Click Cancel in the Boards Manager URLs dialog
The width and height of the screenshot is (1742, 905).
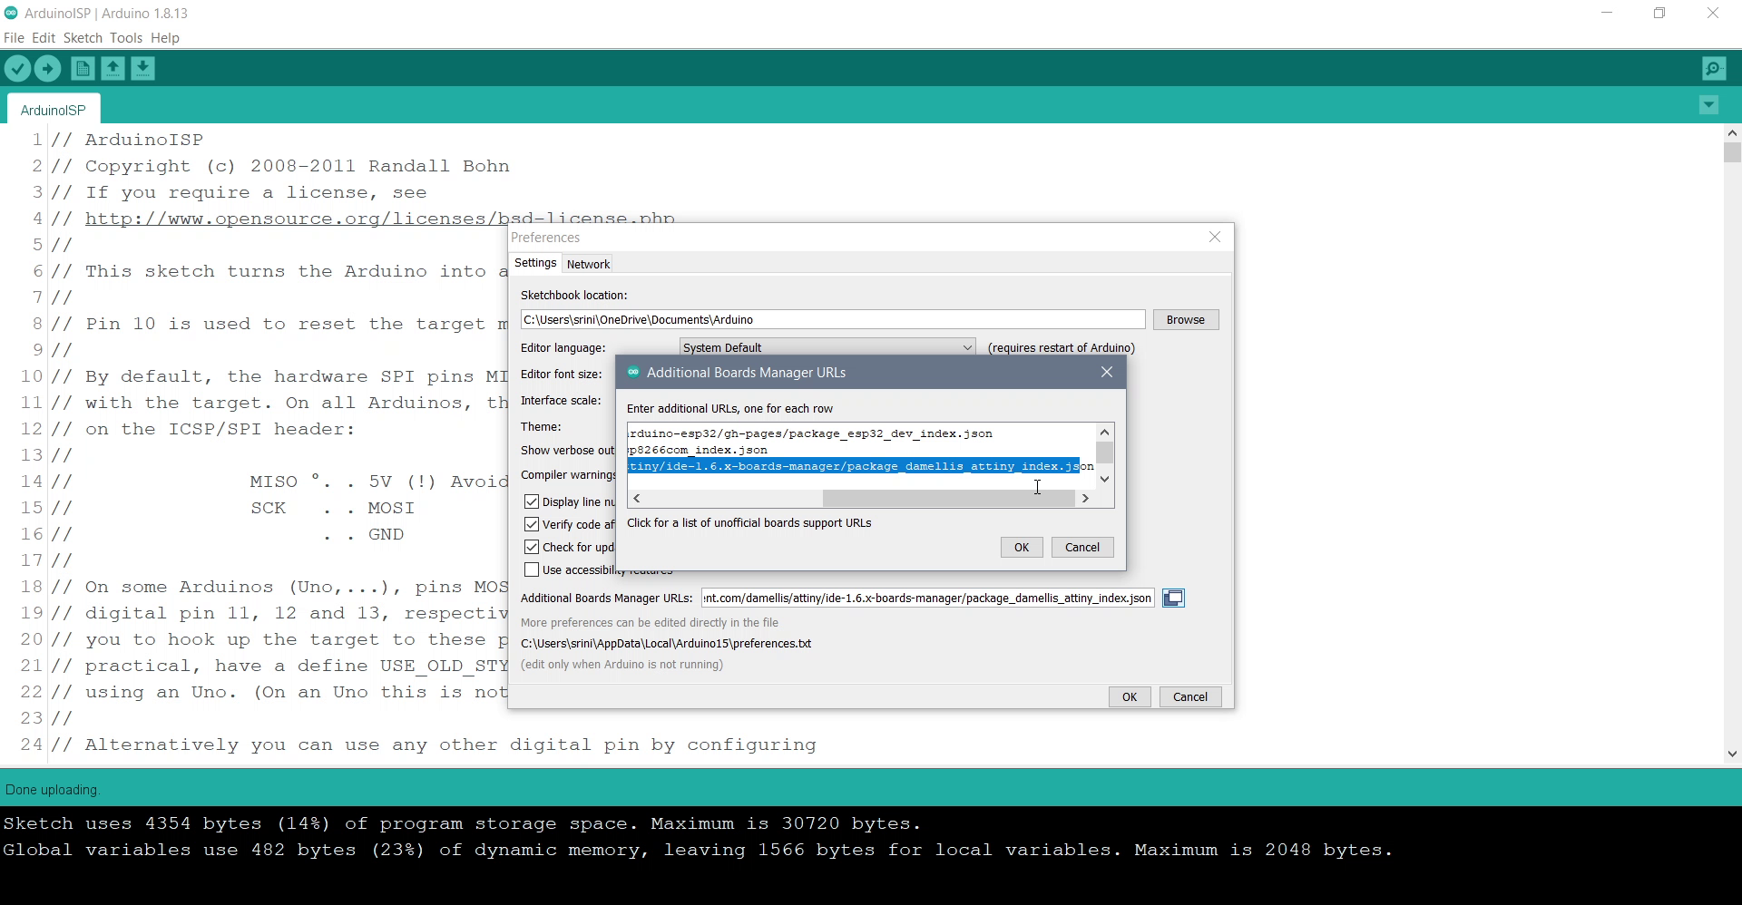[x=1082, y=548]
